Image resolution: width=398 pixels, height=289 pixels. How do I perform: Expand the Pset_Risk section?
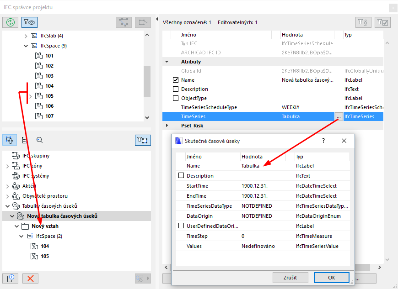click(x=167, y=126)
